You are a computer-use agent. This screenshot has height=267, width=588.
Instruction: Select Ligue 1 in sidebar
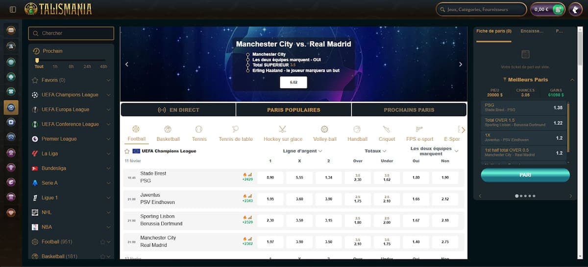click(x=71, y=198)
